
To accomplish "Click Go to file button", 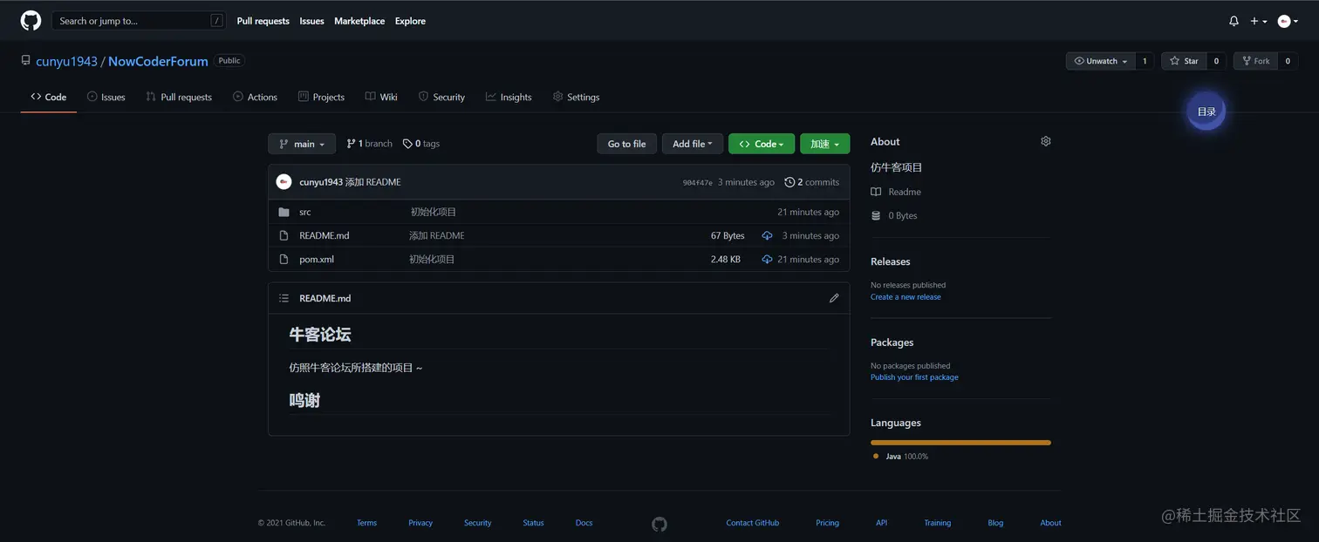I will (x=626, y=144).
